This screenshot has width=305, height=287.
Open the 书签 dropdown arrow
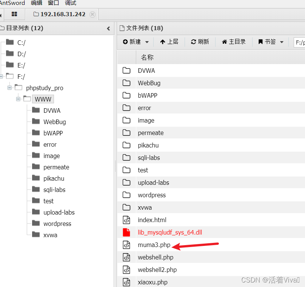click(282, 42)
